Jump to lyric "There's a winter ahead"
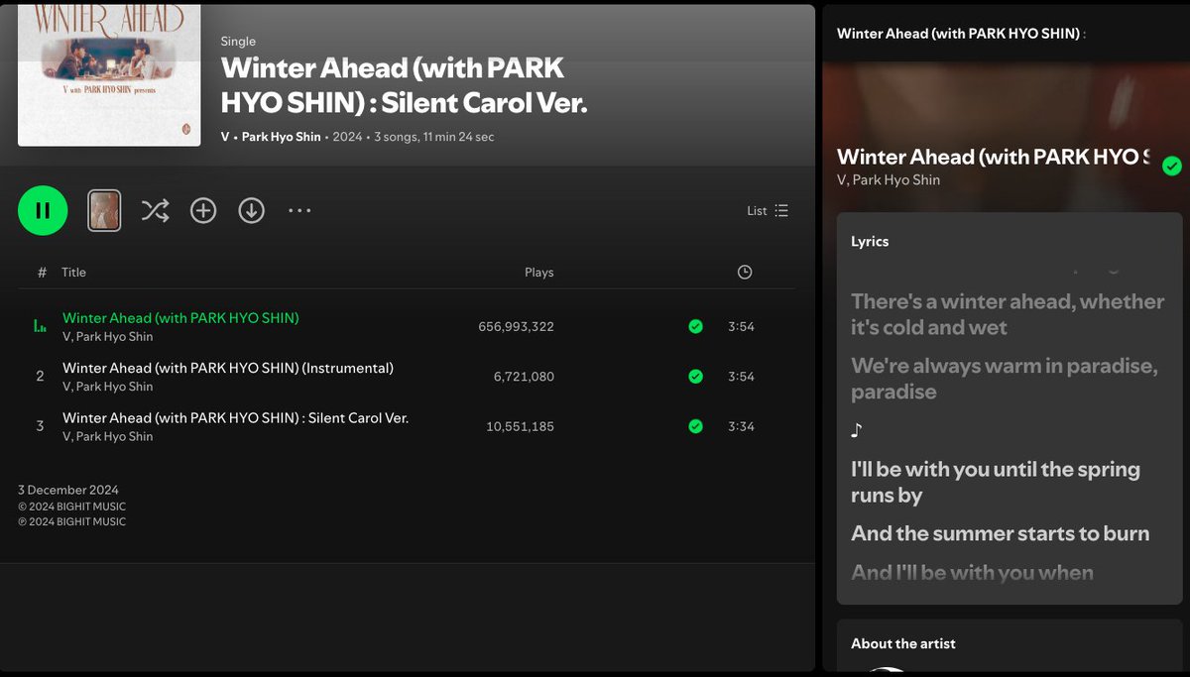 tap(1008, 314)
